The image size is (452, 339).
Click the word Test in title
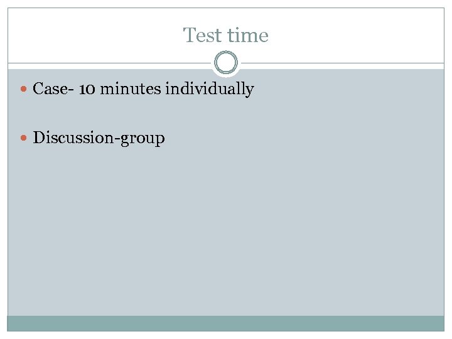200,35
